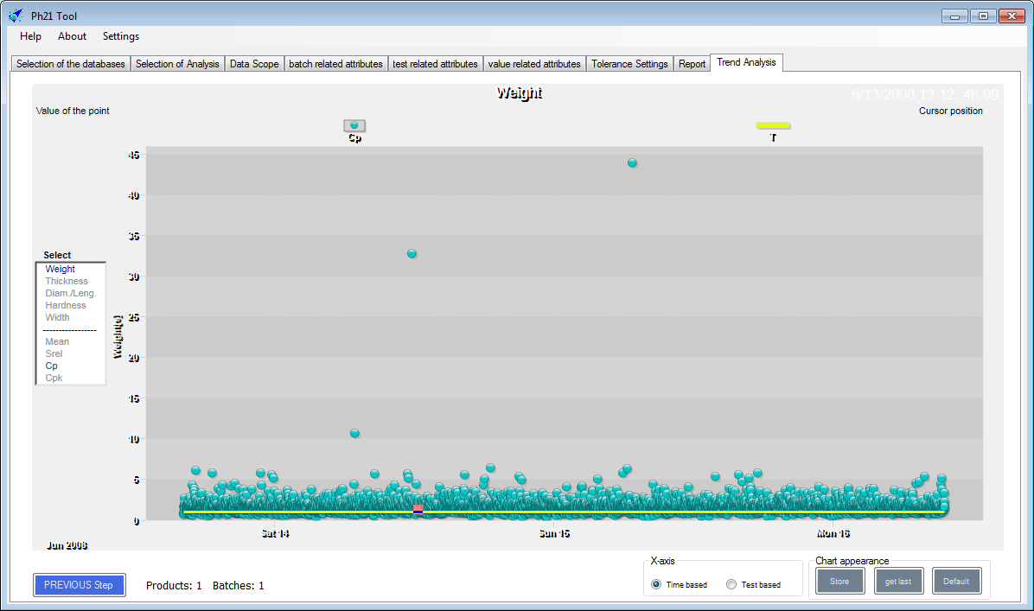
Task: Choose Cp in the Select list
Action: click(x=52, y=366)
